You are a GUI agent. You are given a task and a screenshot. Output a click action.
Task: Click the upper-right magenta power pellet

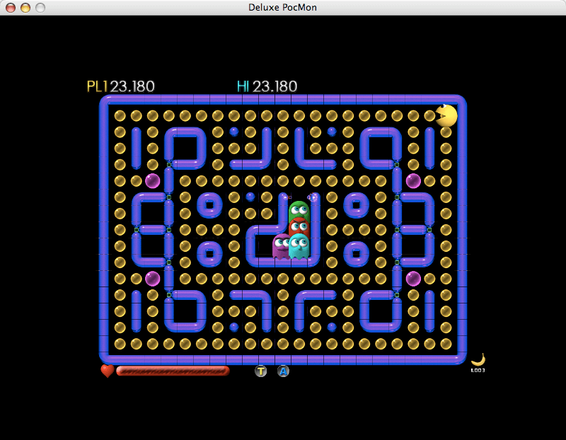[413, 181]
